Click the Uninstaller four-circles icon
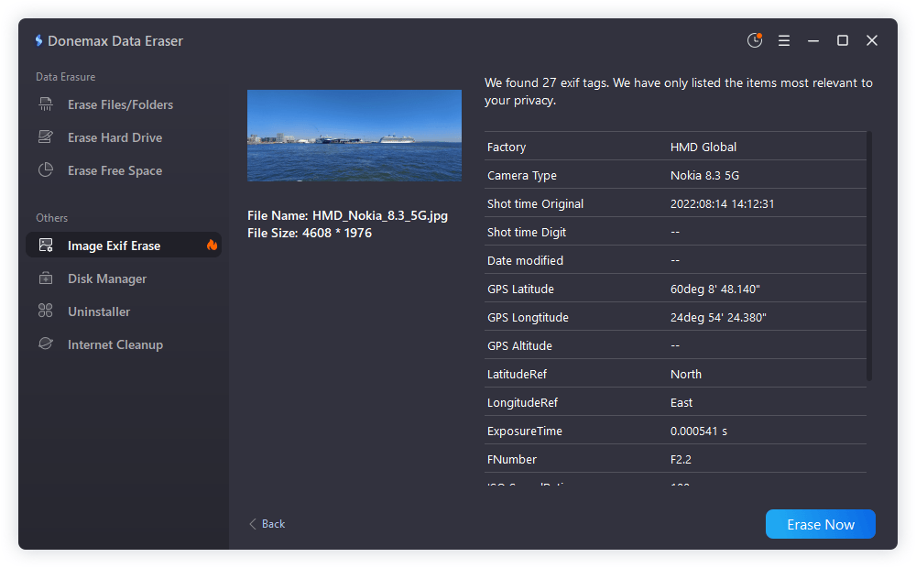The image size is (916, 568). 46,311
